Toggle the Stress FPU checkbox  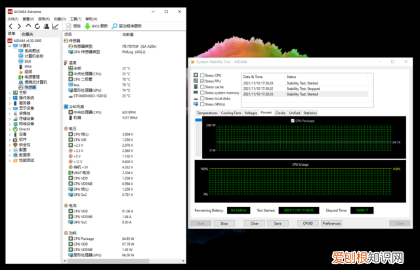pyautogui.click(x=202, y=81)
